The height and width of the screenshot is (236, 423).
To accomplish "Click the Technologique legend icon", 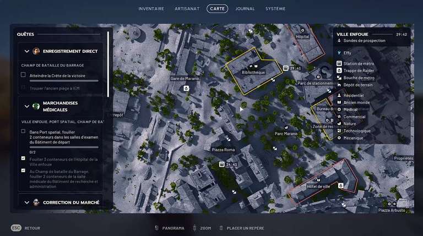I will (339, 131).
